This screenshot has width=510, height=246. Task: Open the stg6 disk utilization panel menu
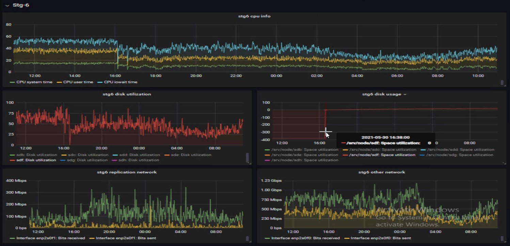click(128, 94)
